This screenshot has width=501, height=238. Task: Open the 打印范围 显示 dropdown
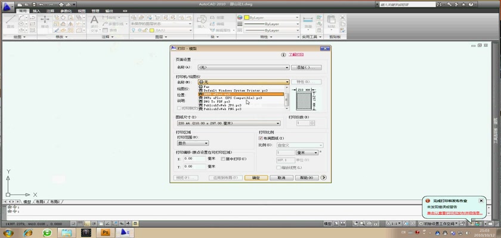tap(193, 143)
